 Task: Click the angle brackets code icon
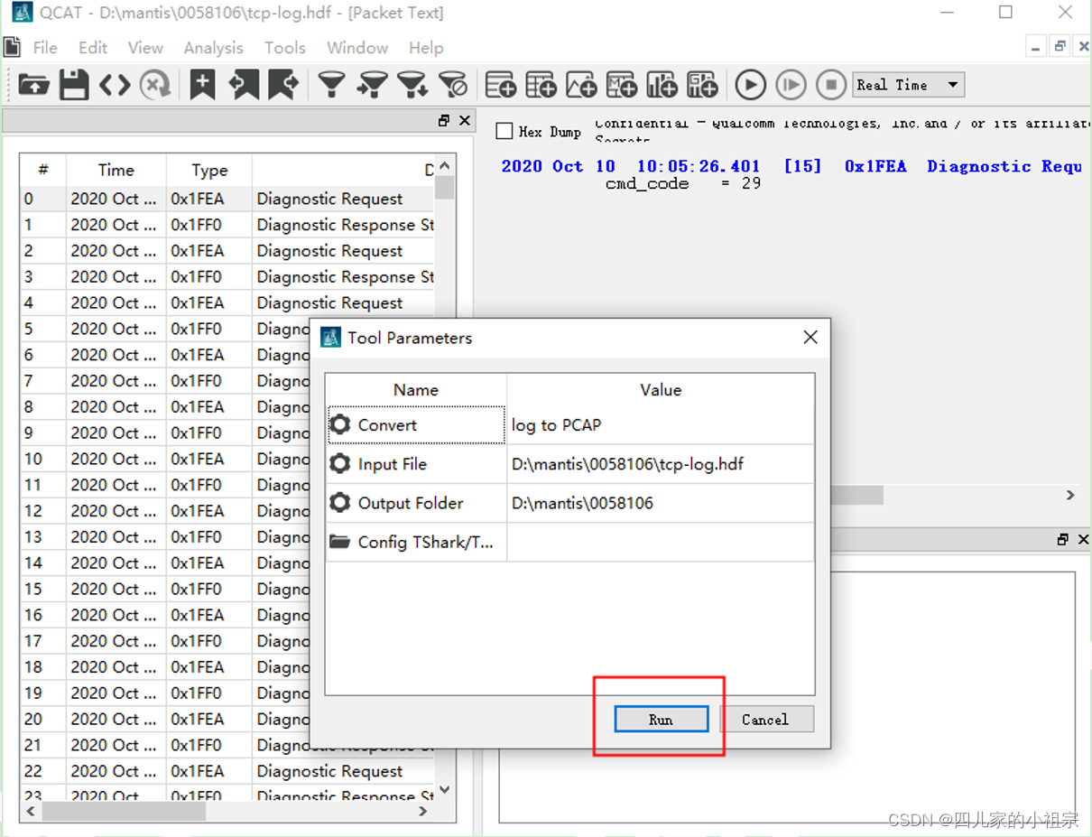point(115,85)
